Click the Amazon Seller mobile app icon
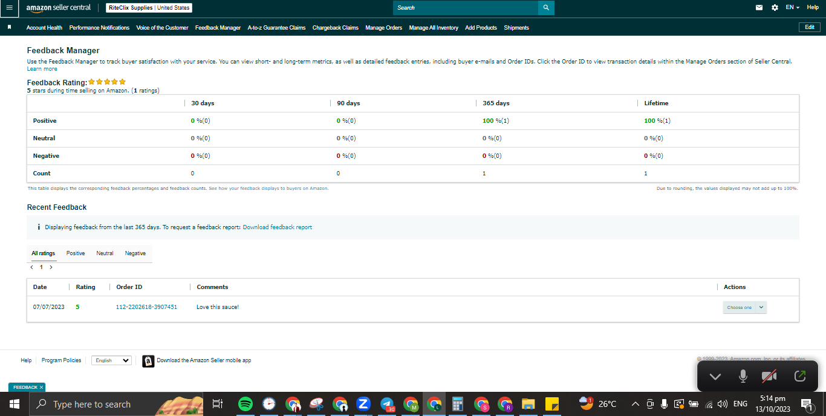This screenshot has height=416, width=826. [x=148, y=361]
